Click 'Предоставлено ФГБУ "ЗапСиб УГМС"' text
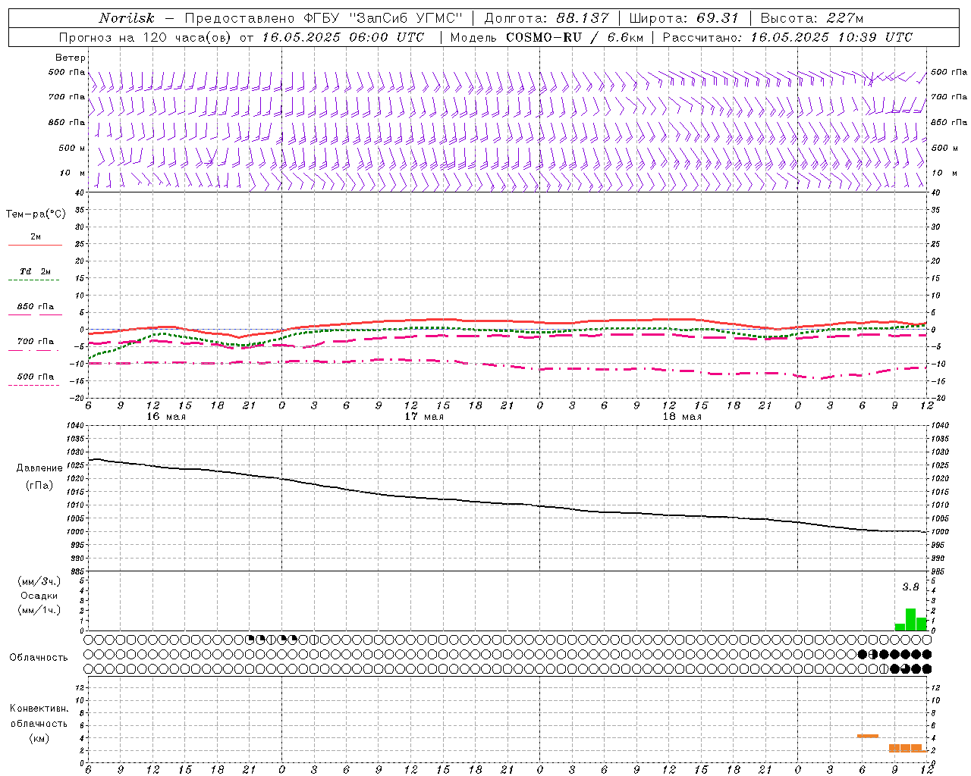 [324, 18]
